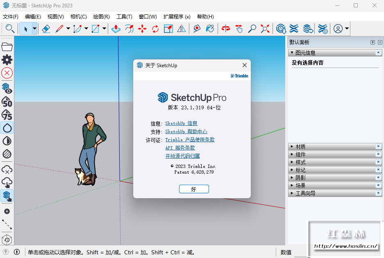This screenshot has width=384, height=258.
Task: Open the SketchUp 帮助中心 link
Action: pyautogui.click(x=186, y=132)
